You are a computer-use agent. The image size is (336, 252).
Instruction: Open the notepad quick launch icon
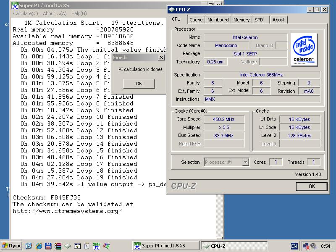click(87, 246)
